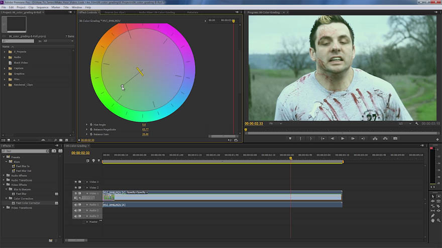Select the Rolling Edit tool
The width and height of the screenshot is (442, 248).
click(x=438, y=201)
